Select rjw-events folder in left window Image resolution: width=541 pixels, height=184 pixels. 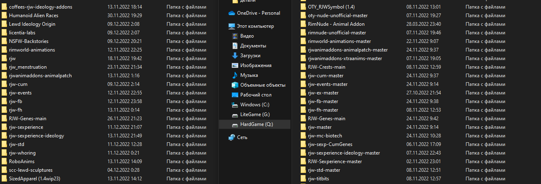[x=20, y=93]
